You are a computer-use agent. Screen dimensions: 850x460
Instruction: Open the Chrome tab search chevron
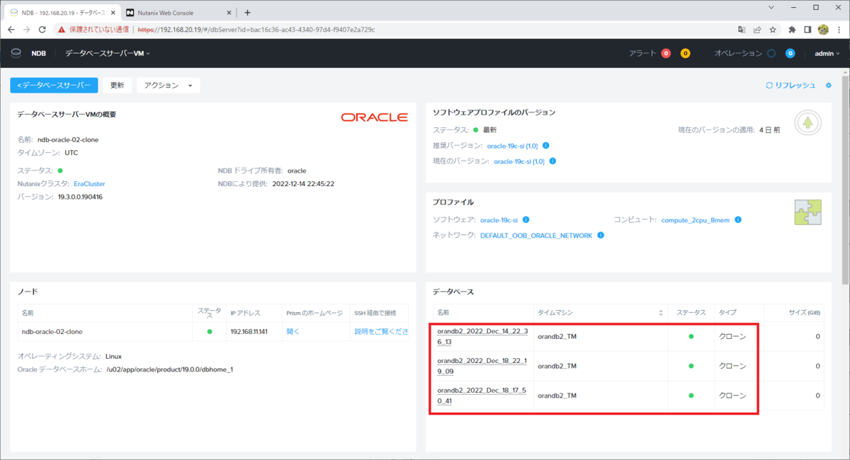pyautogui.click(x=771, y=7)
